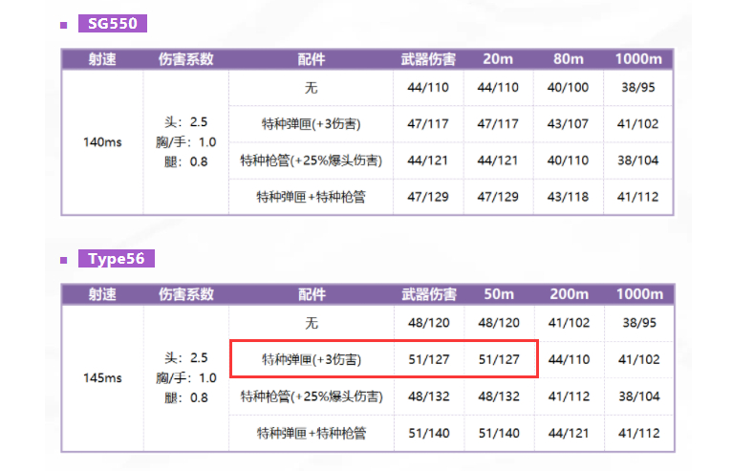The image size is (754, 471).
Task: Click 胸/手: 1.0 coefficient in Type56 table
Action: 186,378
